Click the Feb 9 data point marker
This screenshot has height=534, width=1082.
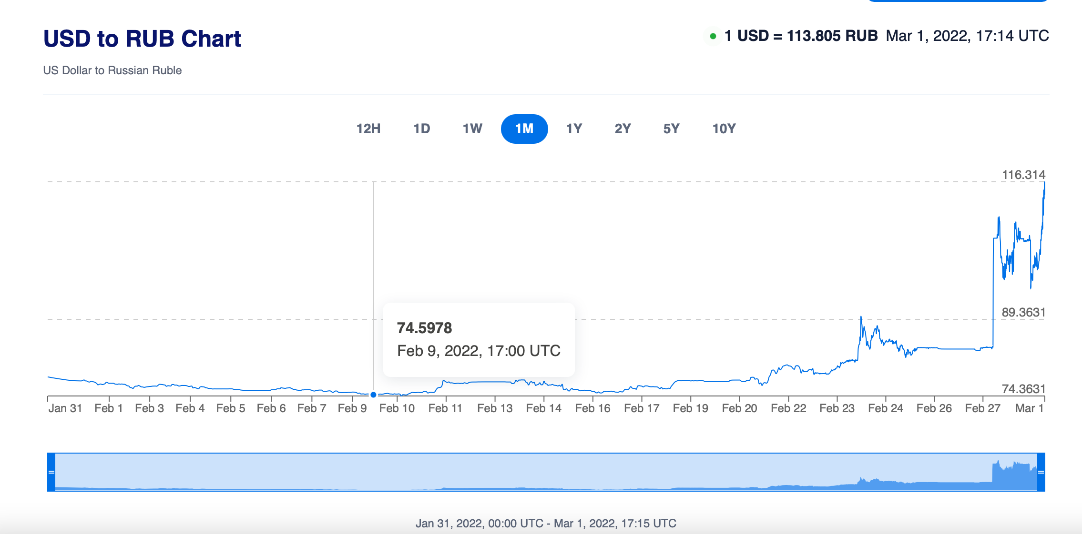[373, 394]
